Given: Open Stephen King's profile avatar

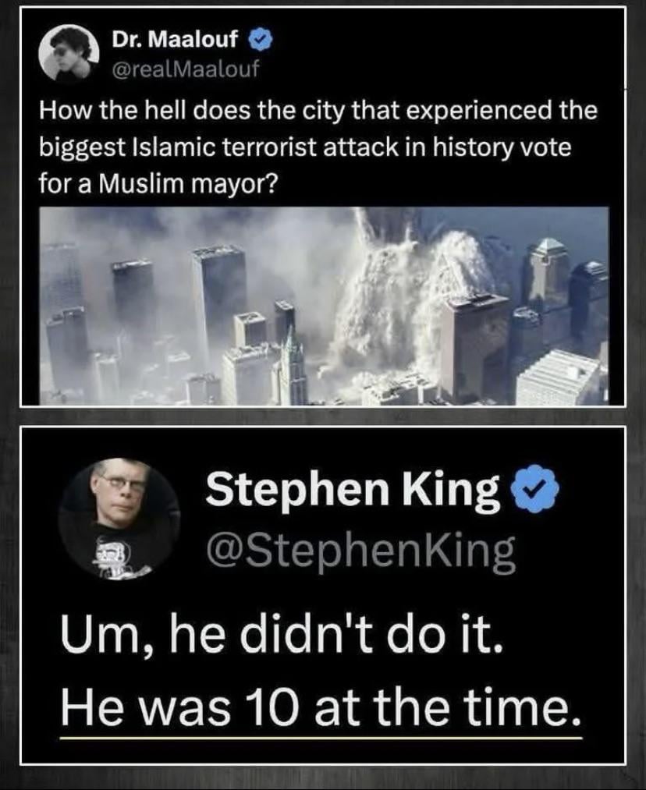Looking at the screenshot, I should [x=119, y=519].
